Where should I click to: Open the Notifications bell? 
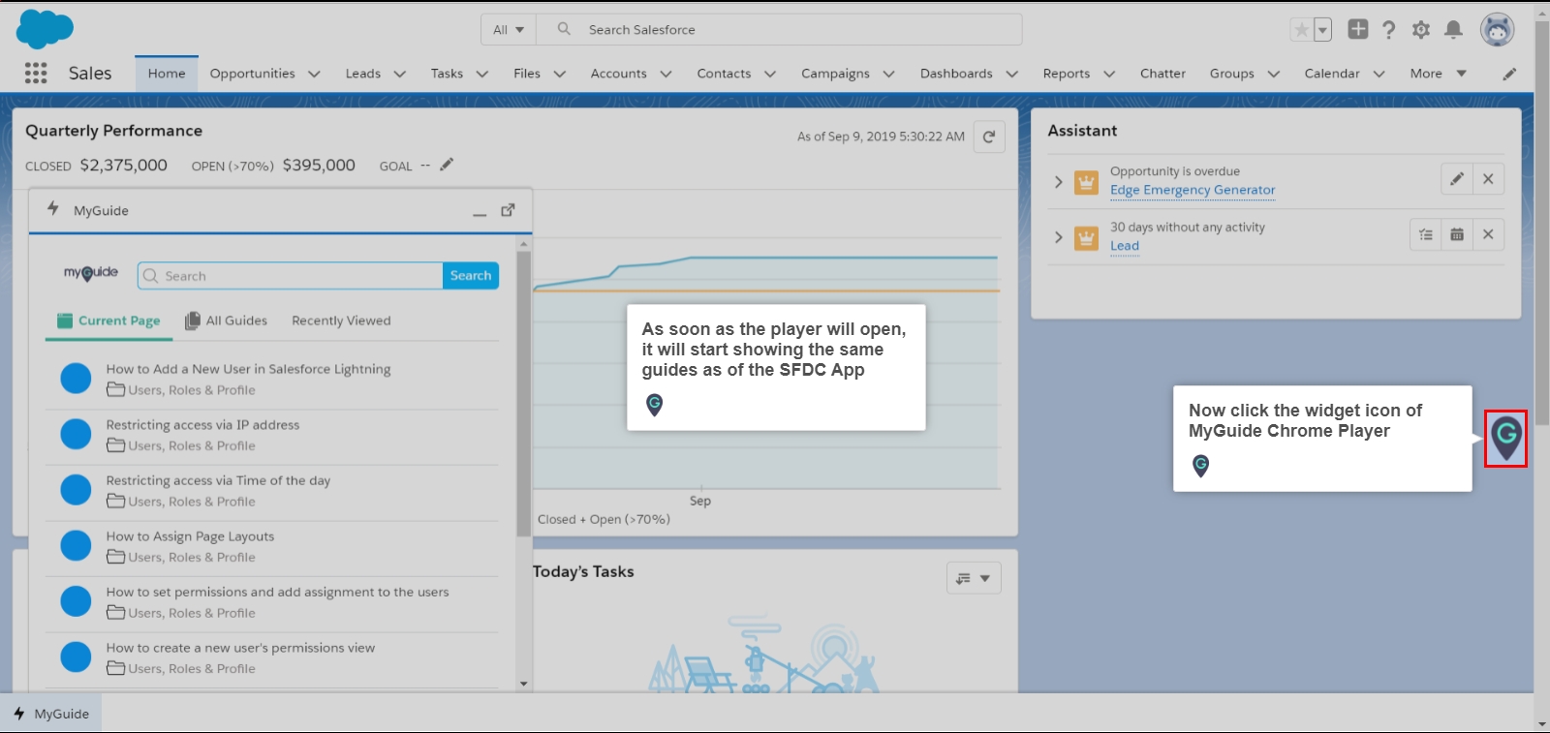pos(1453,30)
